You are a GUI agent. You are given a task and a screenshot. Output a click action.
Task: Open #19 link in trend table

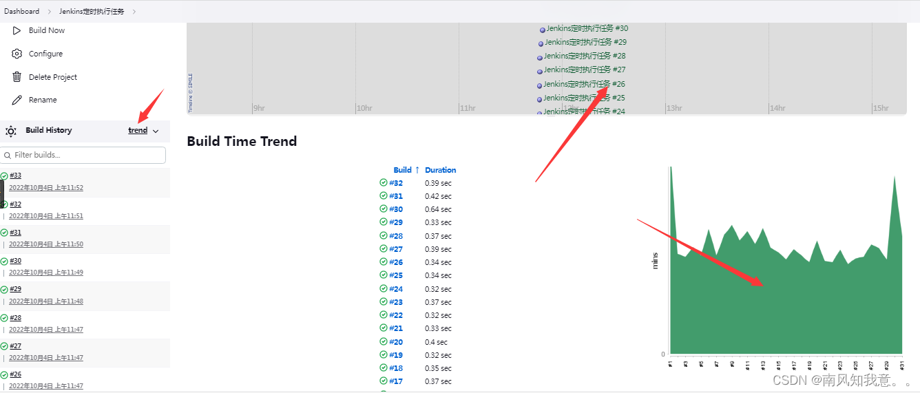coord(396,355)
